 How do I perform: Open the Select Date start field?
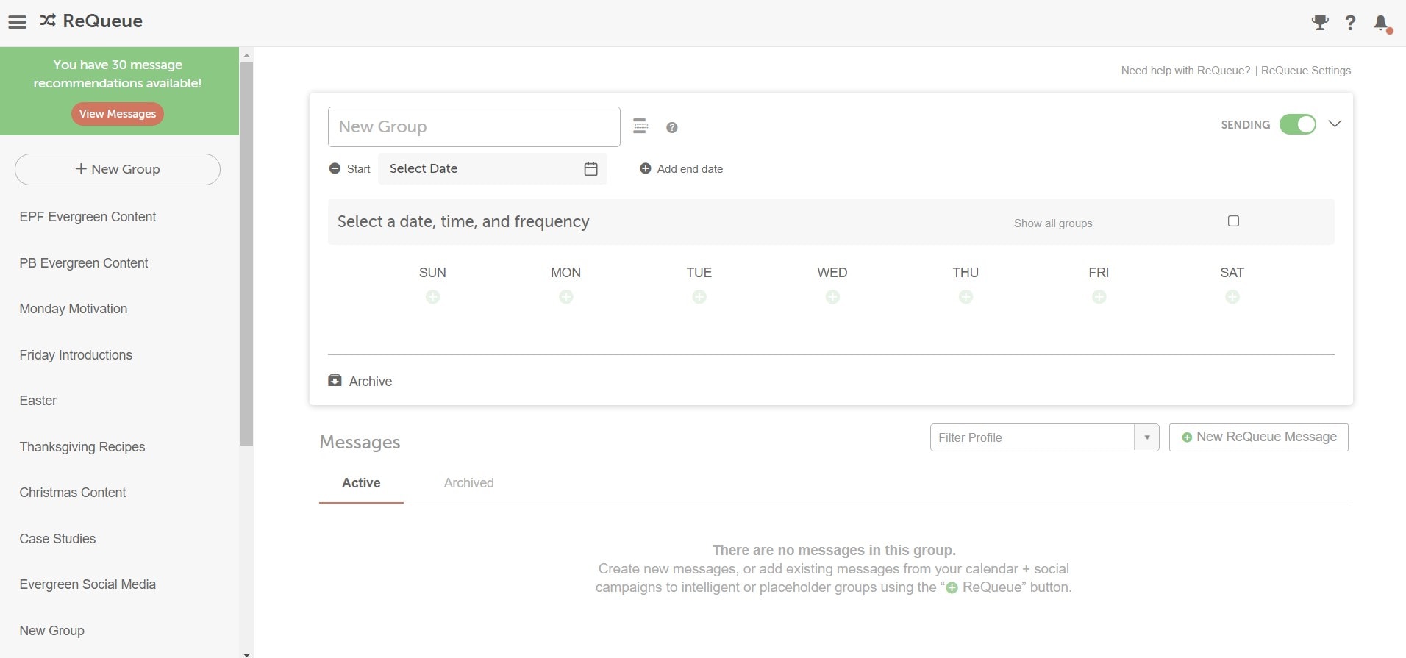[x=492, y=169]
